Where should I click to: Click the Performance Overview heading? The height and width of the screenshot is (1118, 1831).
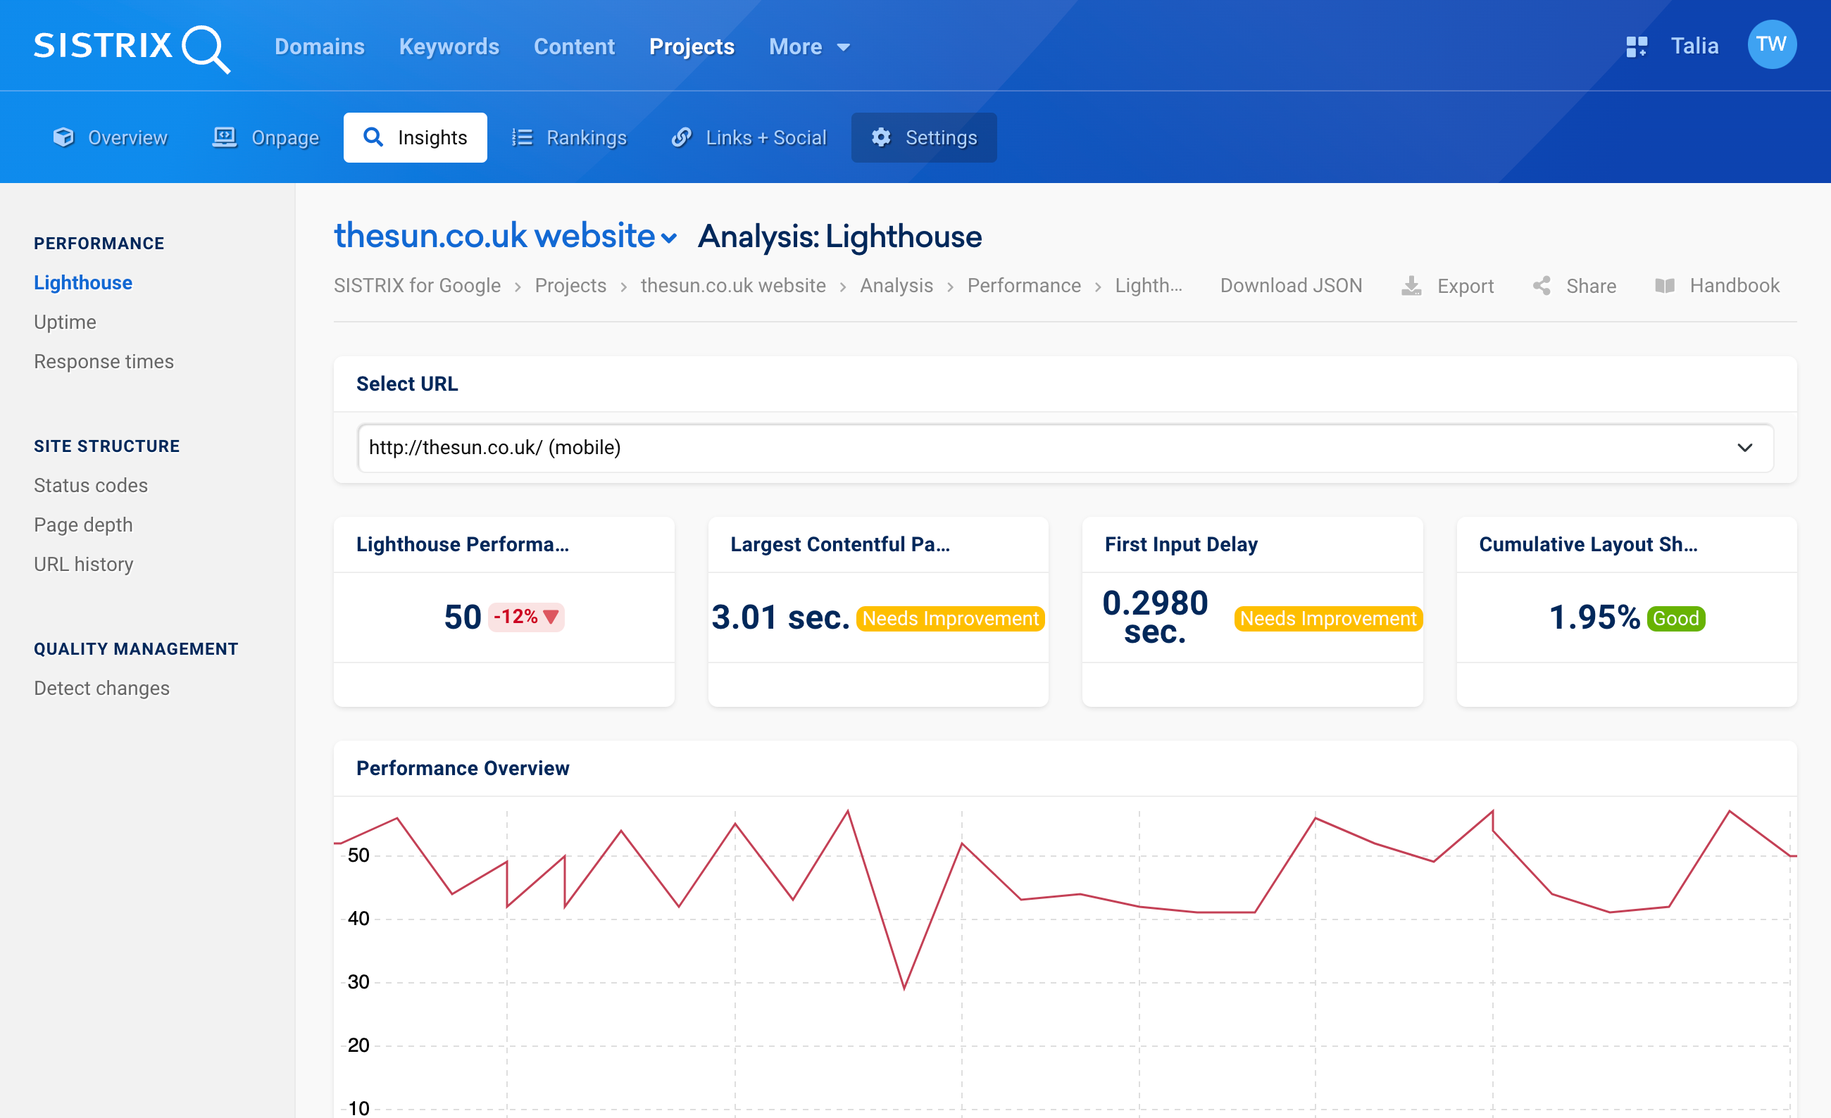(462, 768)
